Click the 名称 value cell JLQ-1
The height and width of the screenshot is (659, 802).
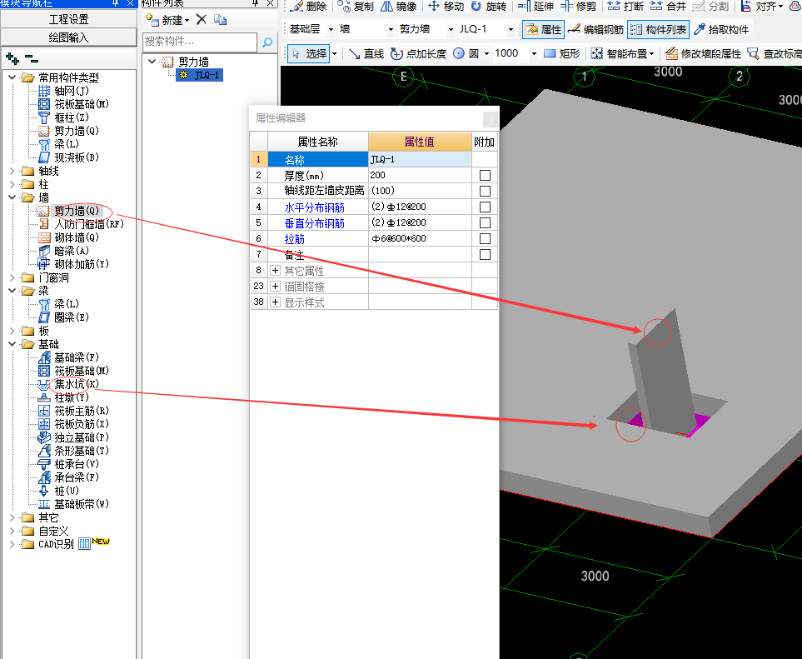[420, 159]
